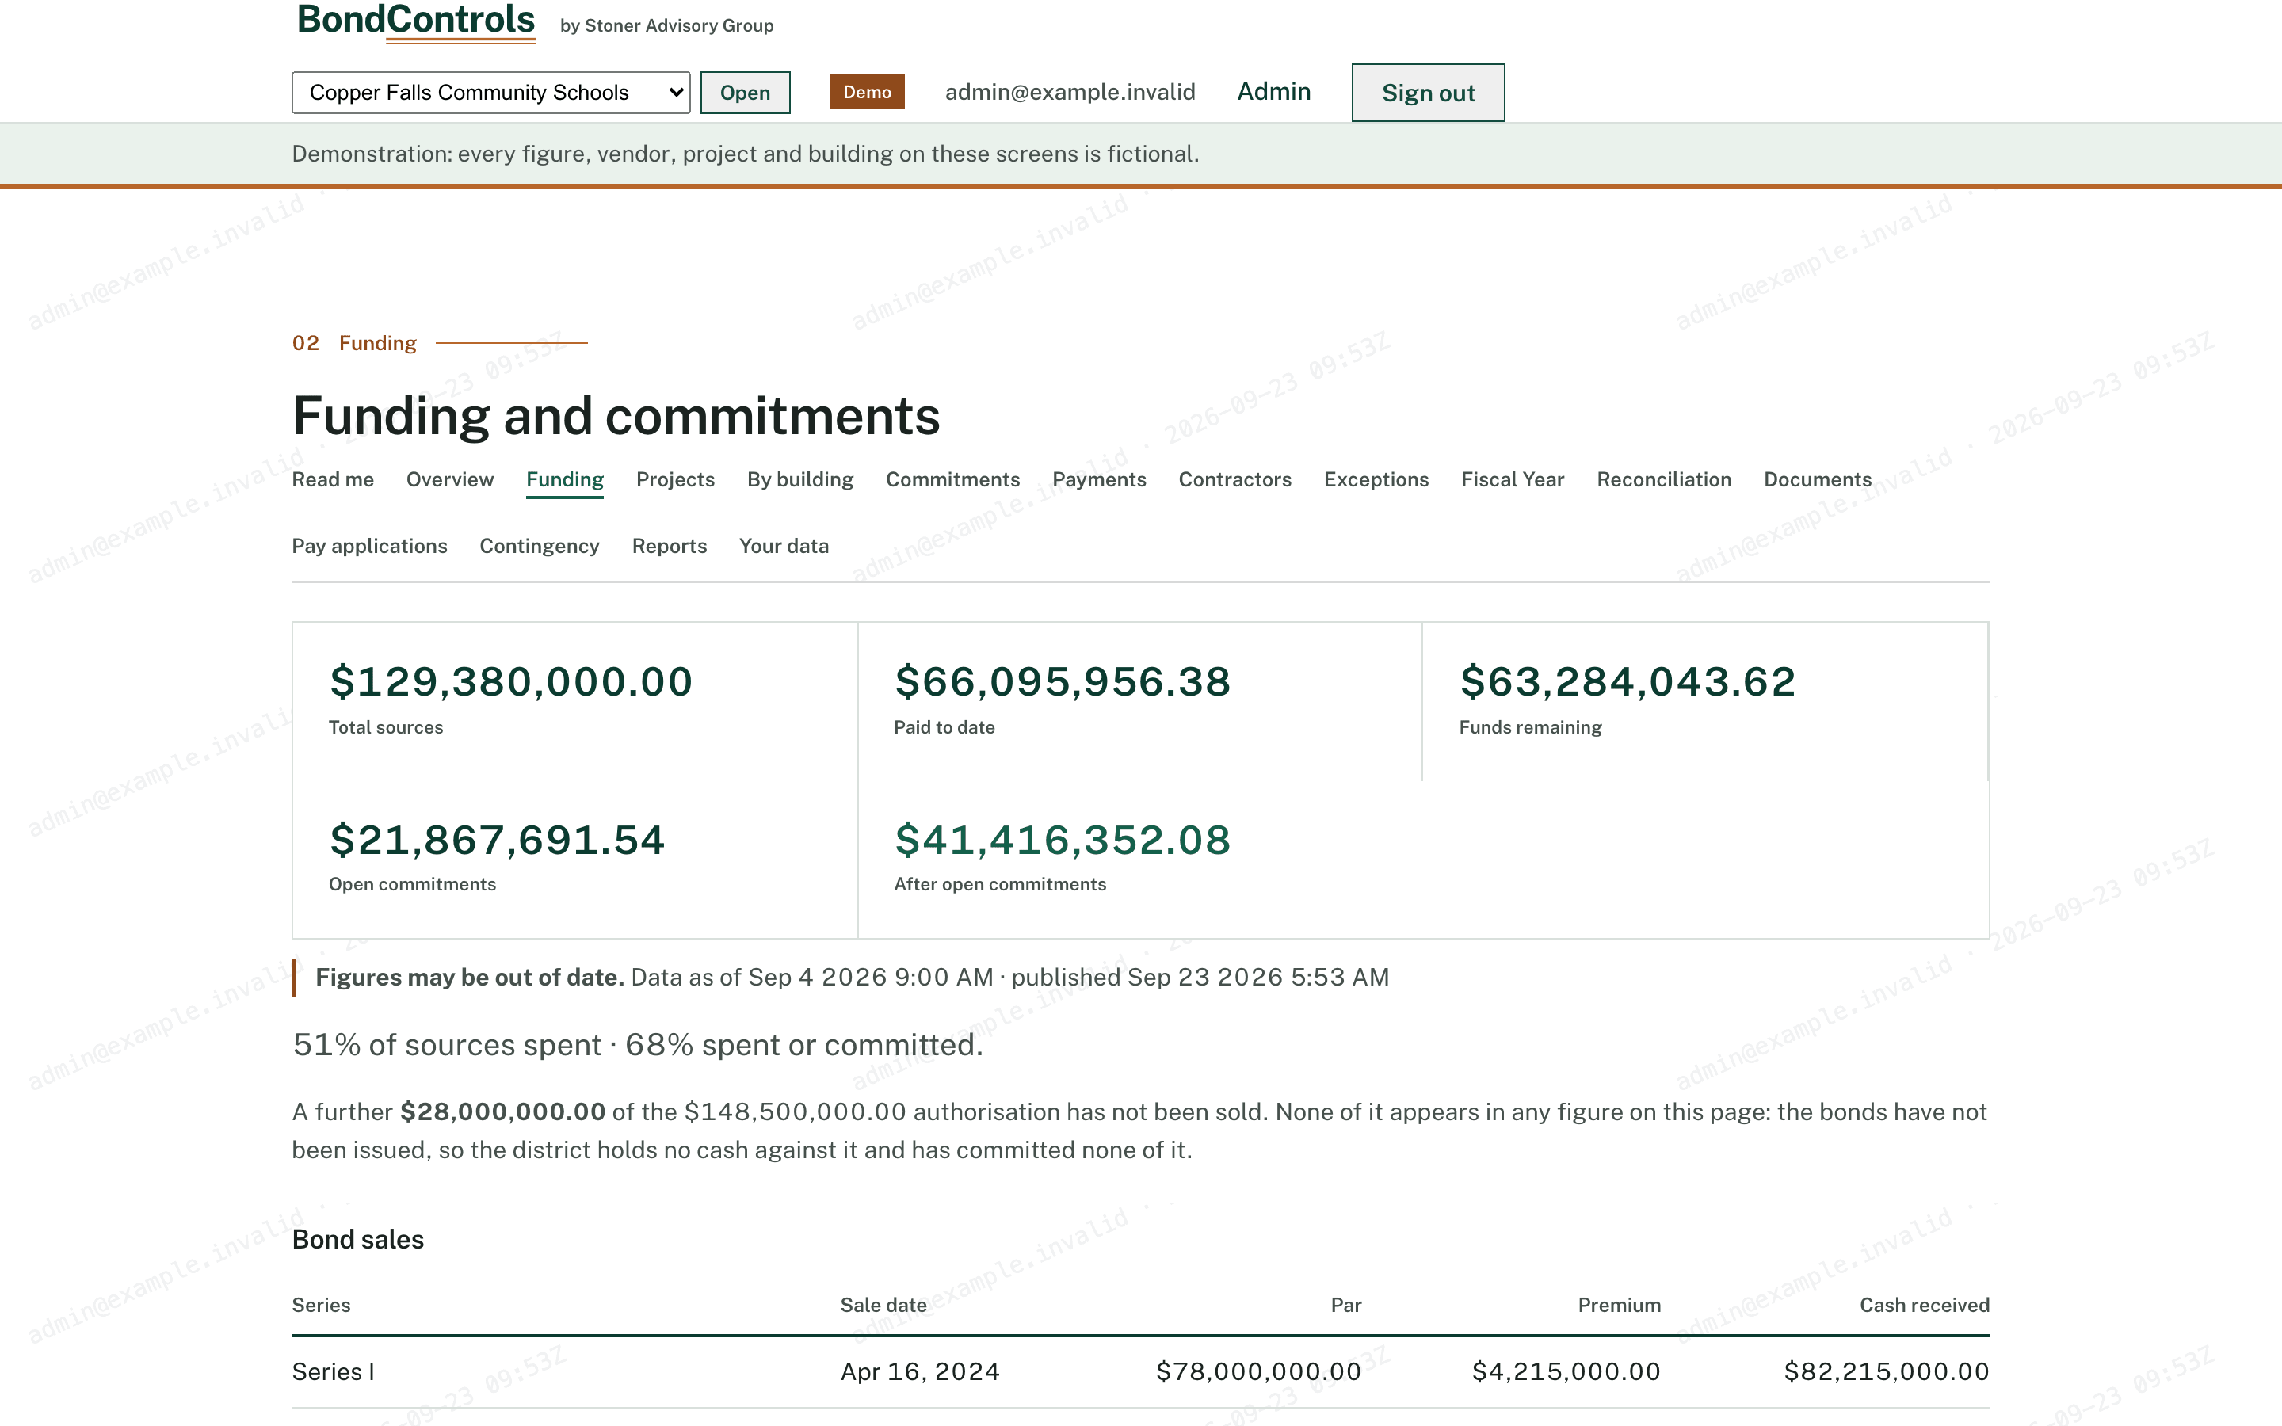View the Reports tab

(x=670, y=546)
